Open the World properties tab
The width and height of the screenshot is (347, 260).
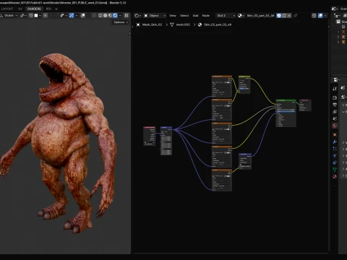click(x=335, y=126)
